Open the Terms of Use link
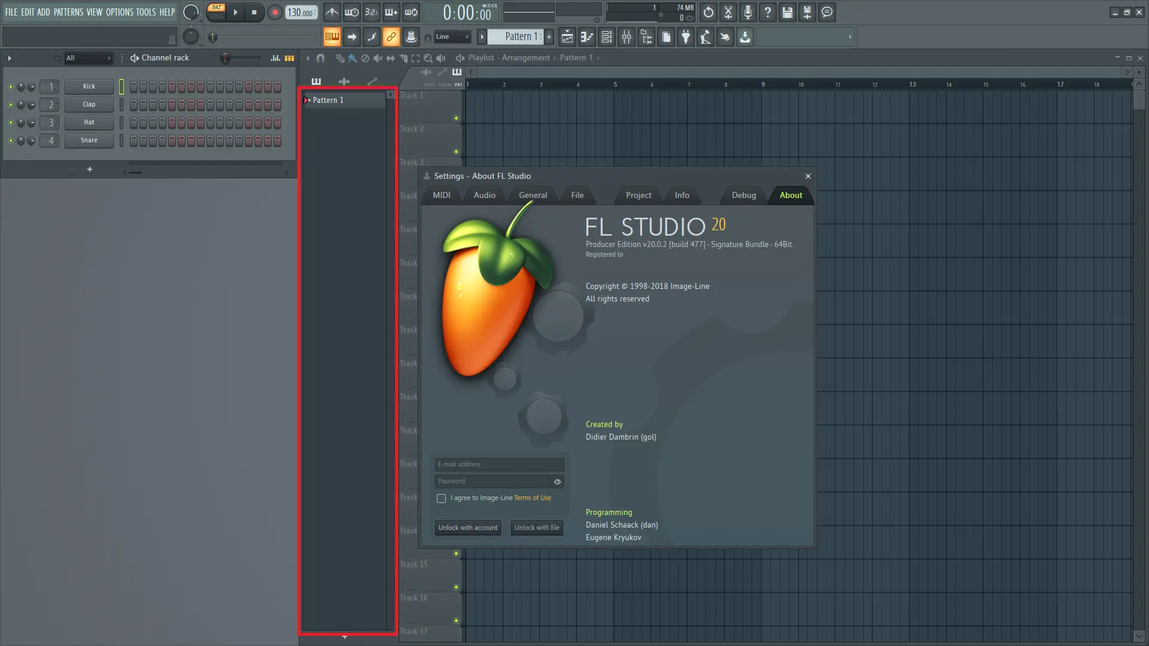Screen dimensions: 1149x646 [x=533, y=498]
